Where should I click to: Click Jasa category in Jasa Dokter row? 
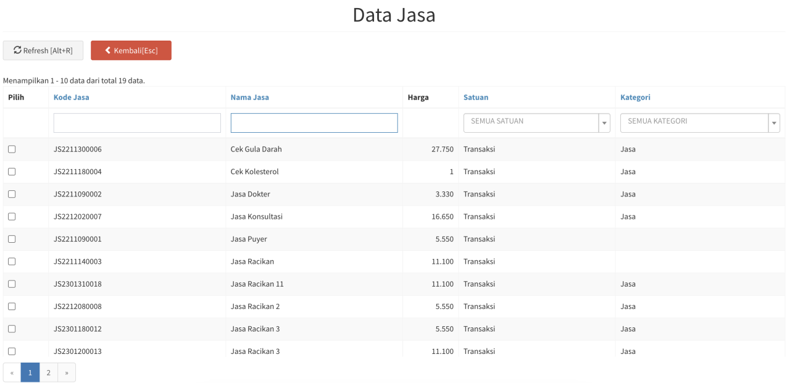click(x=628, y=194)
